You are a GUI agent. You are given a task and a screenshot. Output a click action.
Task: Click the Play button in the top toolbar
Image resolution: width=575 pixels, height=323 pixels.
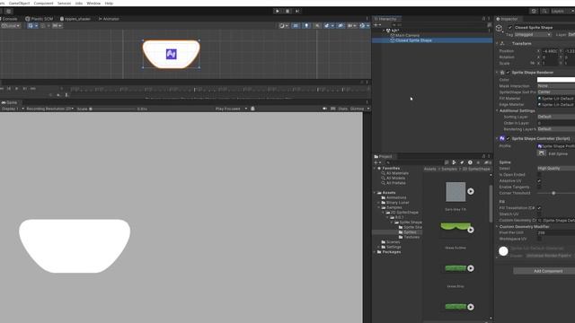278,11
